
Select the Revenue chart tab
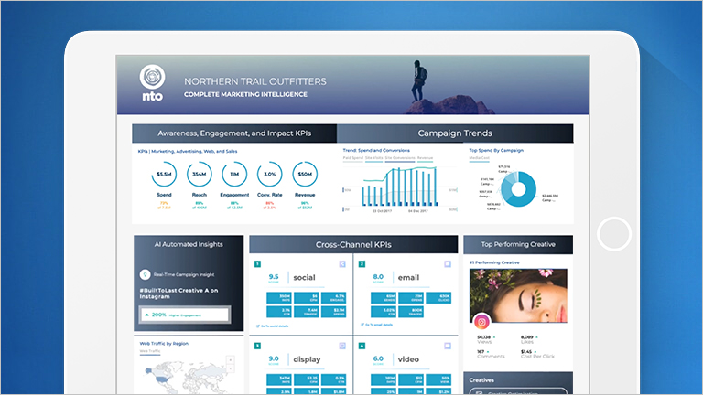click(x=425, y=158)
